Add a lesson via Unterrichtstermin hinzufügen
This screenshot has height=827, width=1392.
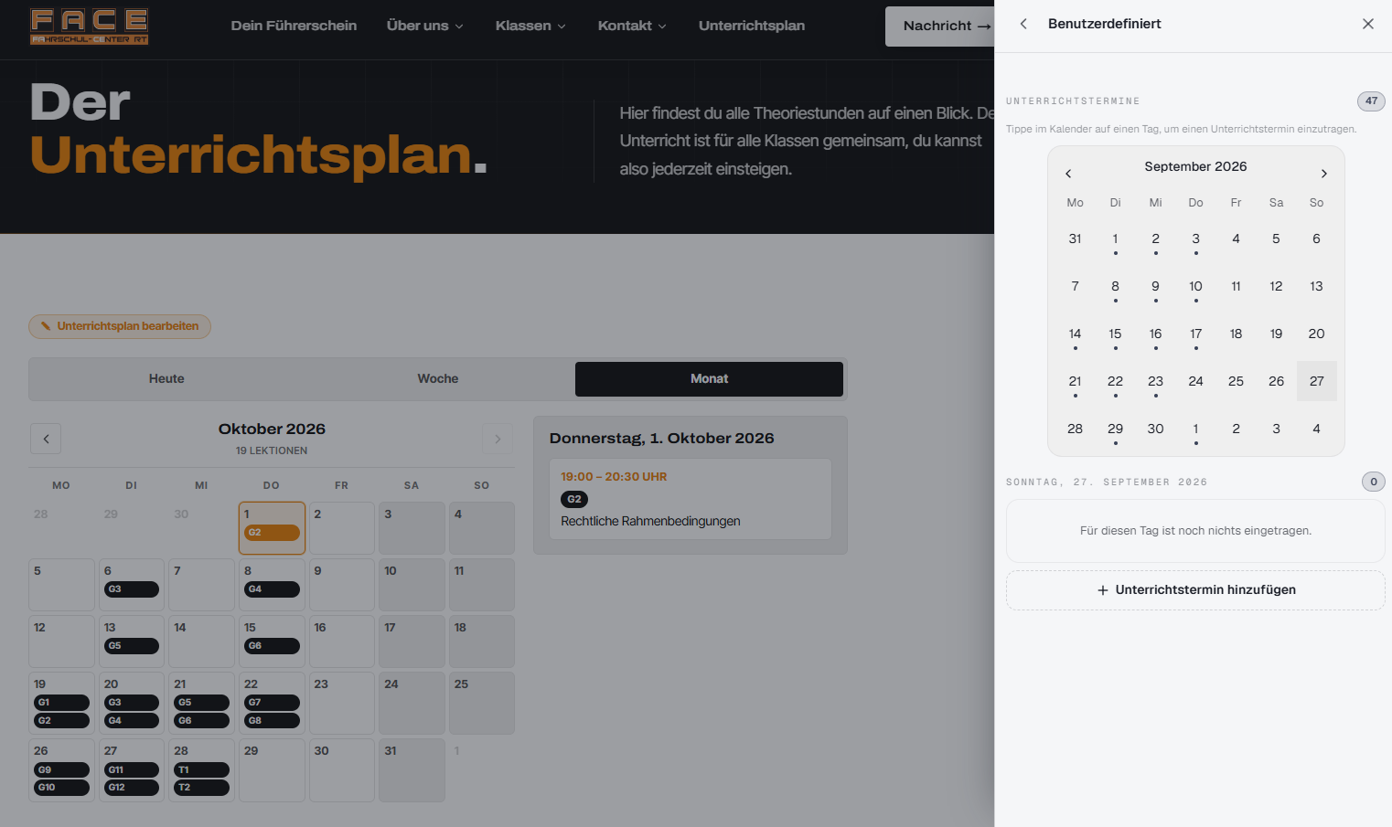click(1195, 590)
